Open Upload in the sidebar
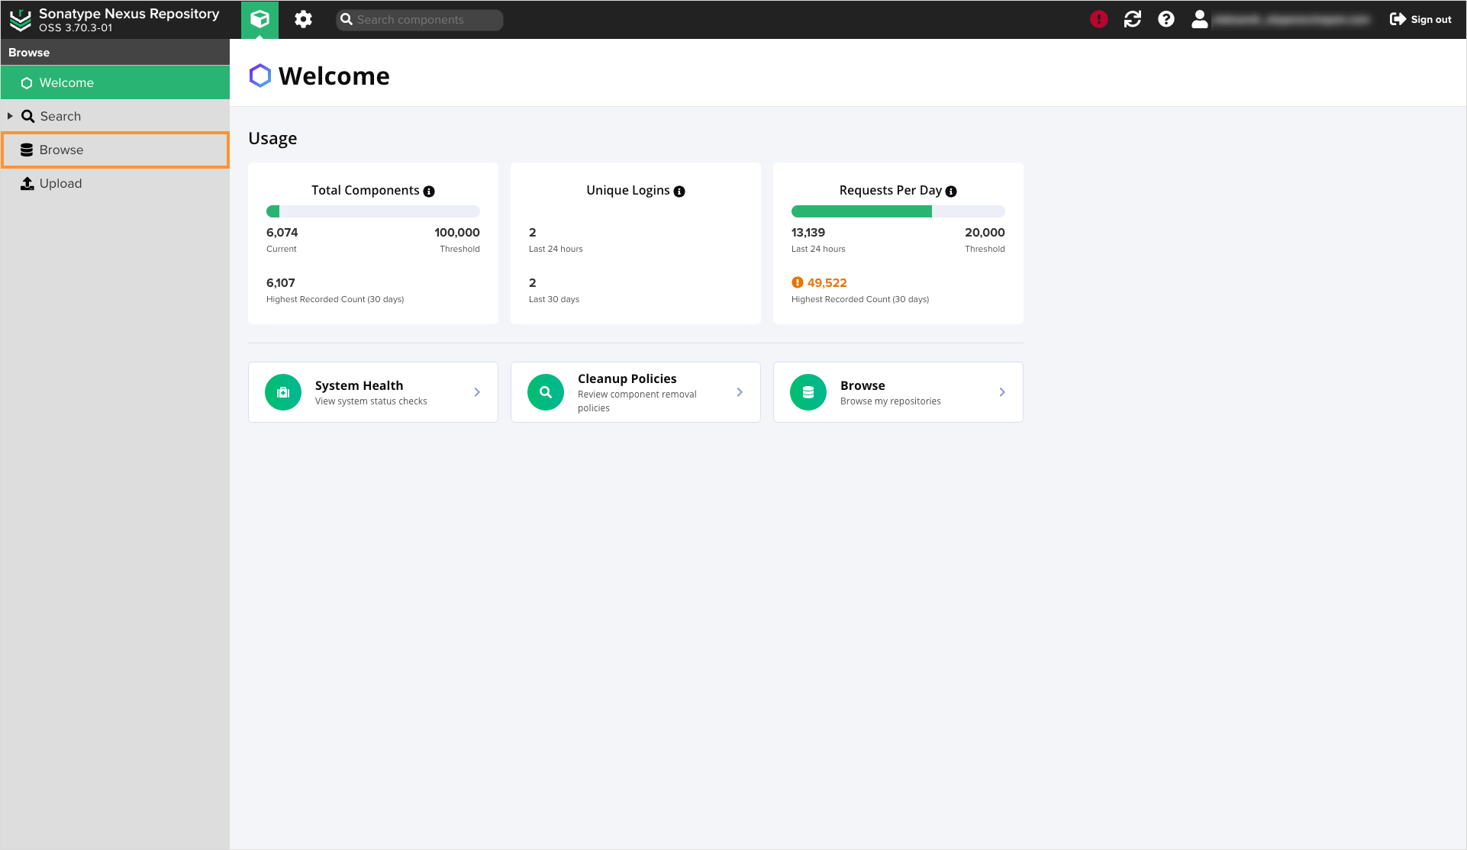Viewport: 1467px width, 850px height. click(60, 183)
